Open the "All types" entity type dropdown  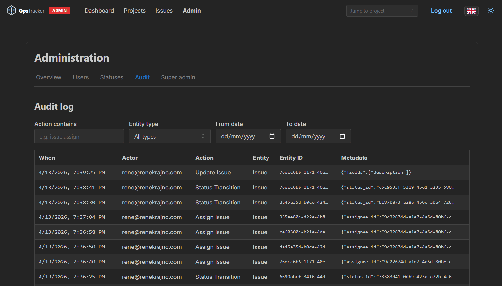coord(170,136)
